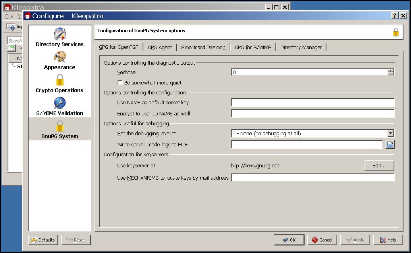Open the Crypto Operations settings page
411x253 pixels.
pyautogui.click(x=60, y=83)
